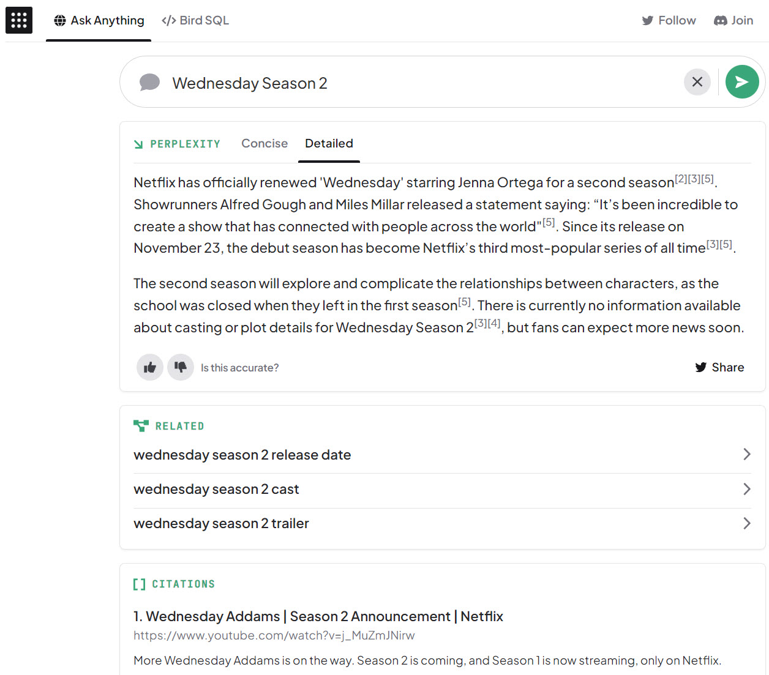The width and height of the screenshot is (769, 675).
Task: Share the answer on Twitter
Action: pos(719,367)
